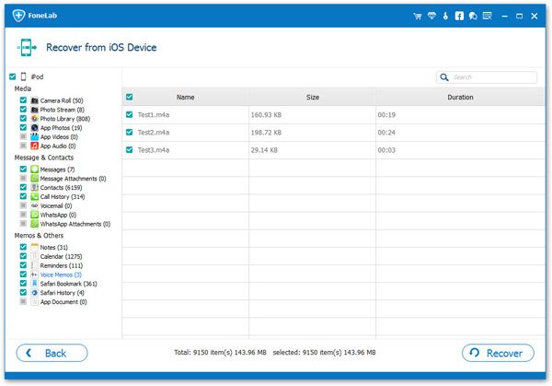Select Reminders (111) category
Image resolution: width=552 pixels, height=386 pixels.
pyautogui.click(x=62, y=265)
